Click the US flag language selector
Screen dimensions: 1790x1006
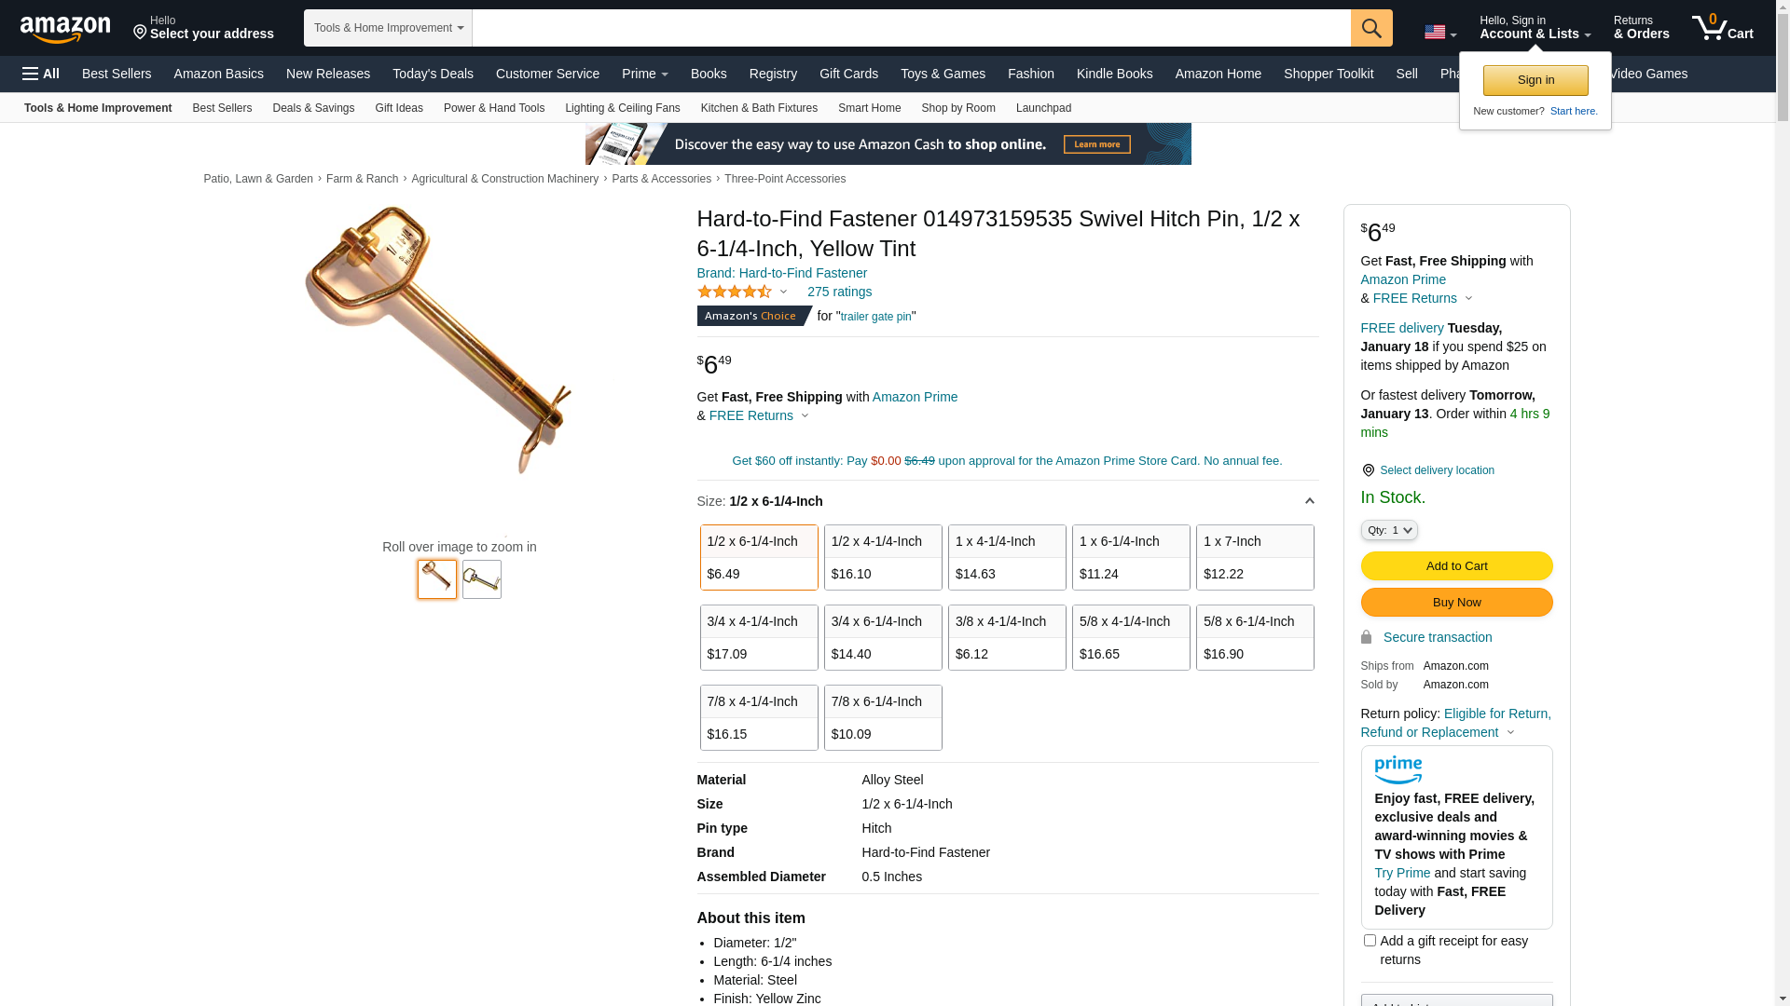1440,33
